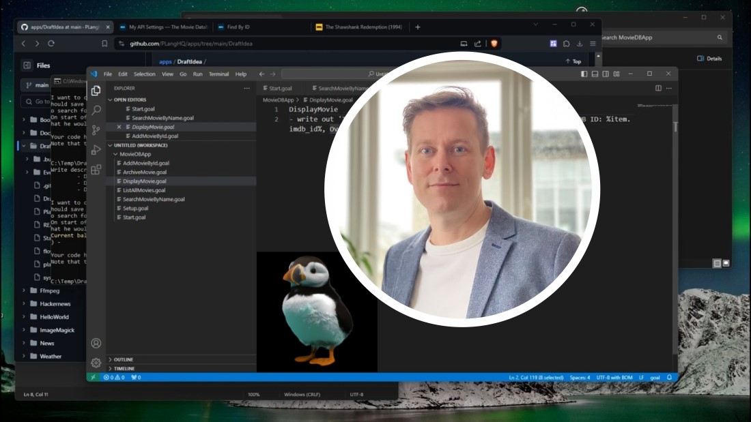
Task: Open the Manage gear in VS Code
Action: pos(96,363)
